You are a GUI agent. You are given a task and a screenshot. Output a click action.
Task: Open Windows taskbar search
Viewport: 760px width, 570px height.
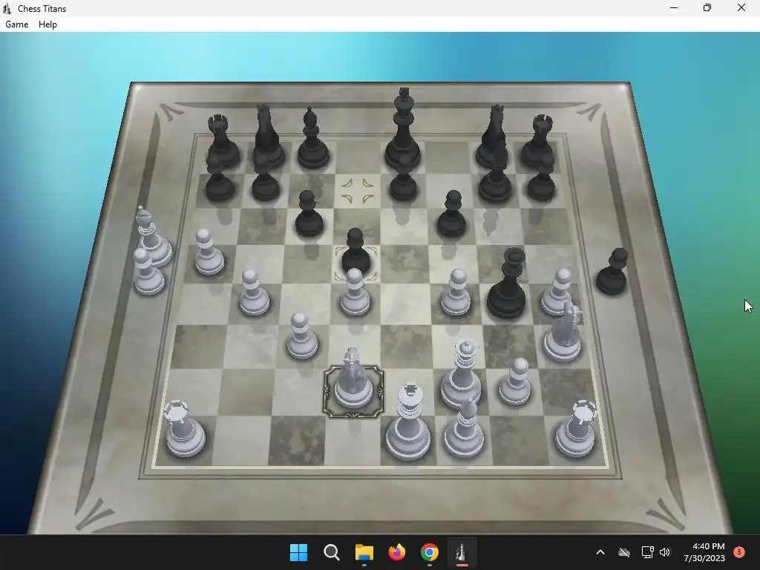click(x=332, y=552)
